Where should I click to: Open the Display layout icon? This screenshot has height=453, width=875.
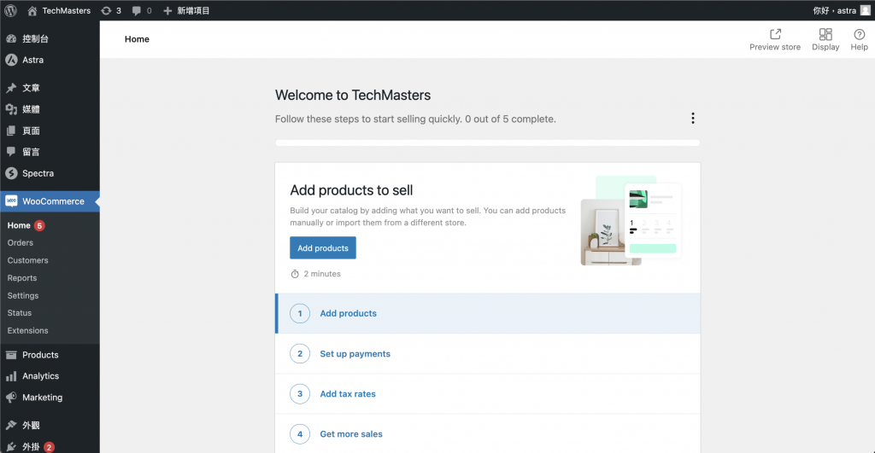tap(825, 34)
